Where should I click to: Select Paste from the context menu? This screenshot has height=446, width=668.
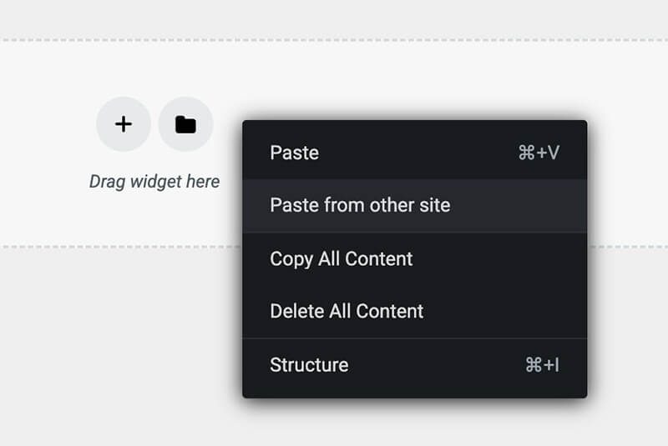(x=414, y=153)
